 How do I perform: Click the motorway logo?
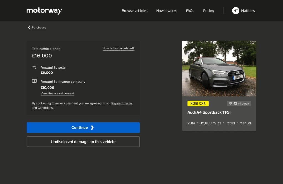coord(44,10)
